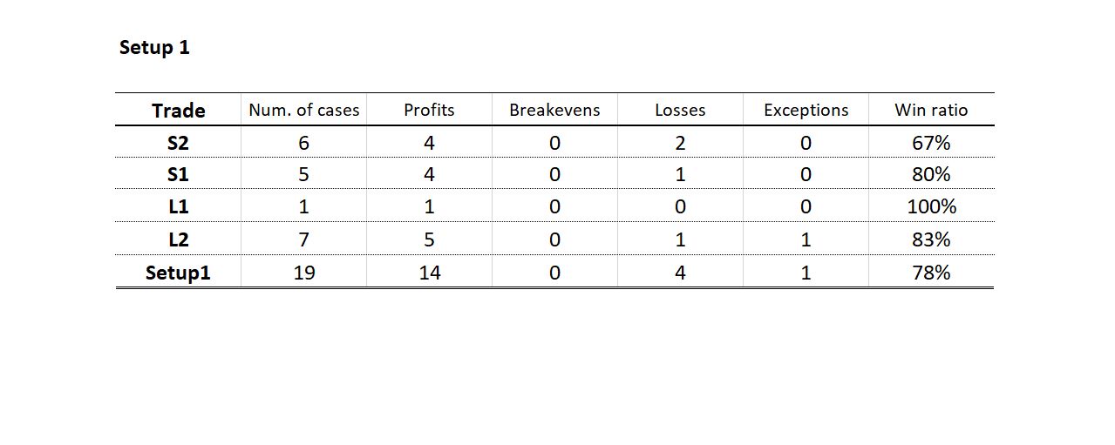This screenshot has height=445, width=1115.
Task: Select the "Trade" column header
Action: [178, 111]
